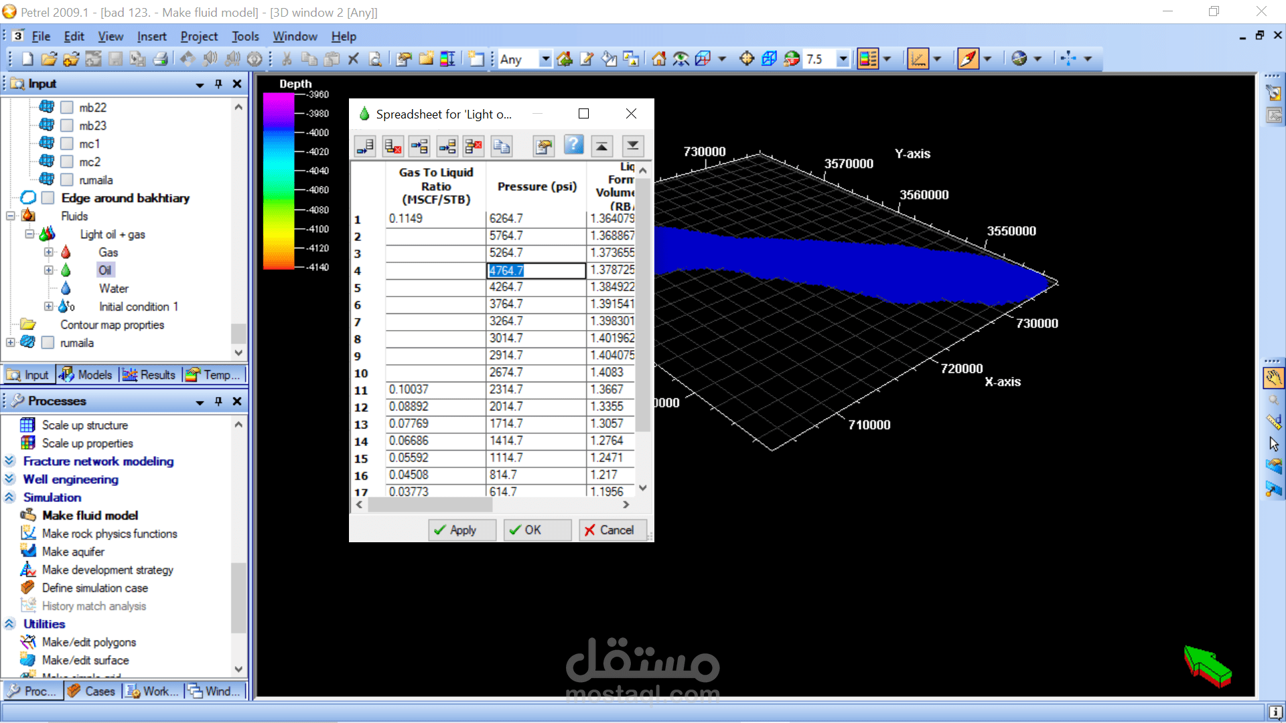Toggle the bottom rumaila checkbox under Contour map
Screen dimensions: 1286x723
pos(48,342)
